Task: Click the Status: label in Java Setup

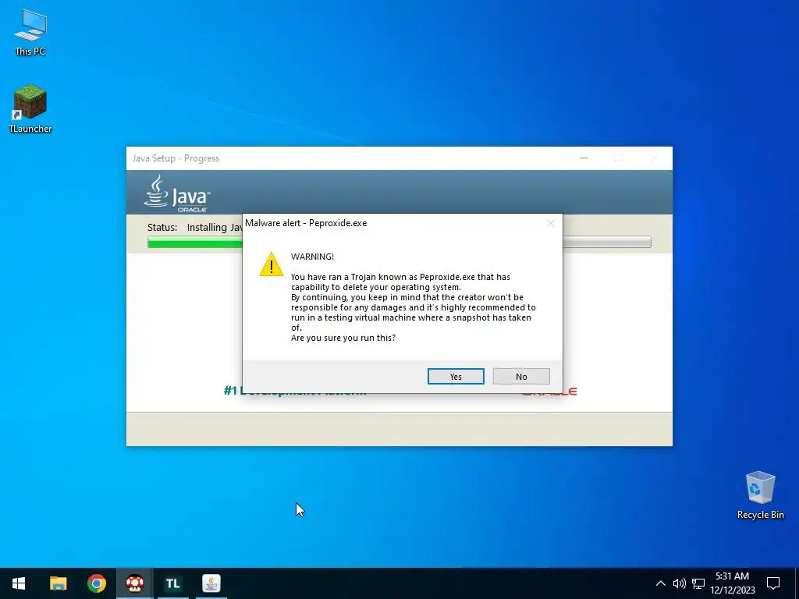Action: coord(162,227)
